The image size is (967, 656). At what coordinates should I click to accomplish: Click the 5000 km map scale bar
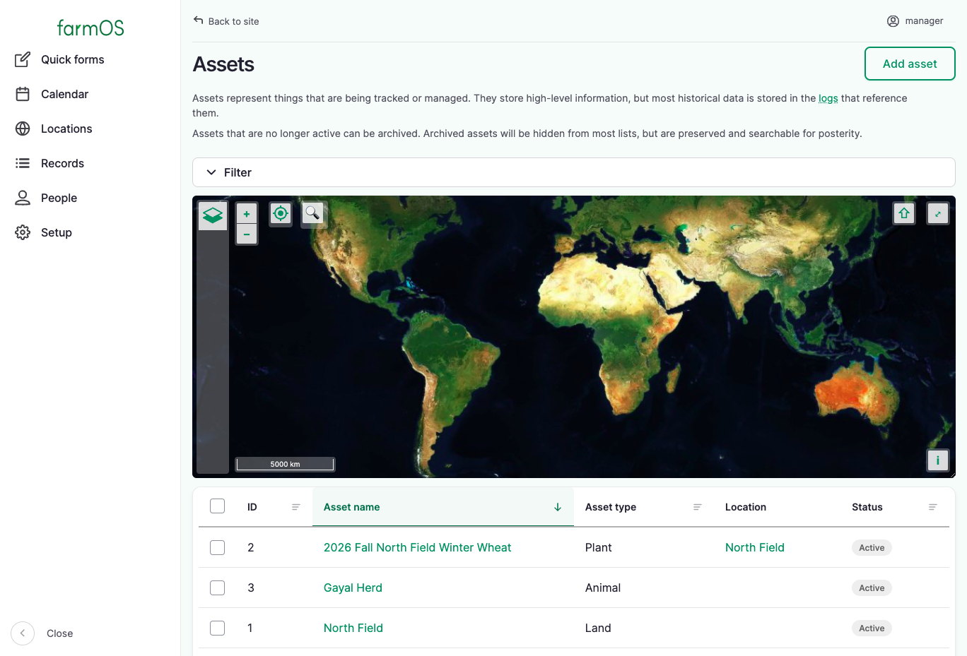(x=285, y=464)
